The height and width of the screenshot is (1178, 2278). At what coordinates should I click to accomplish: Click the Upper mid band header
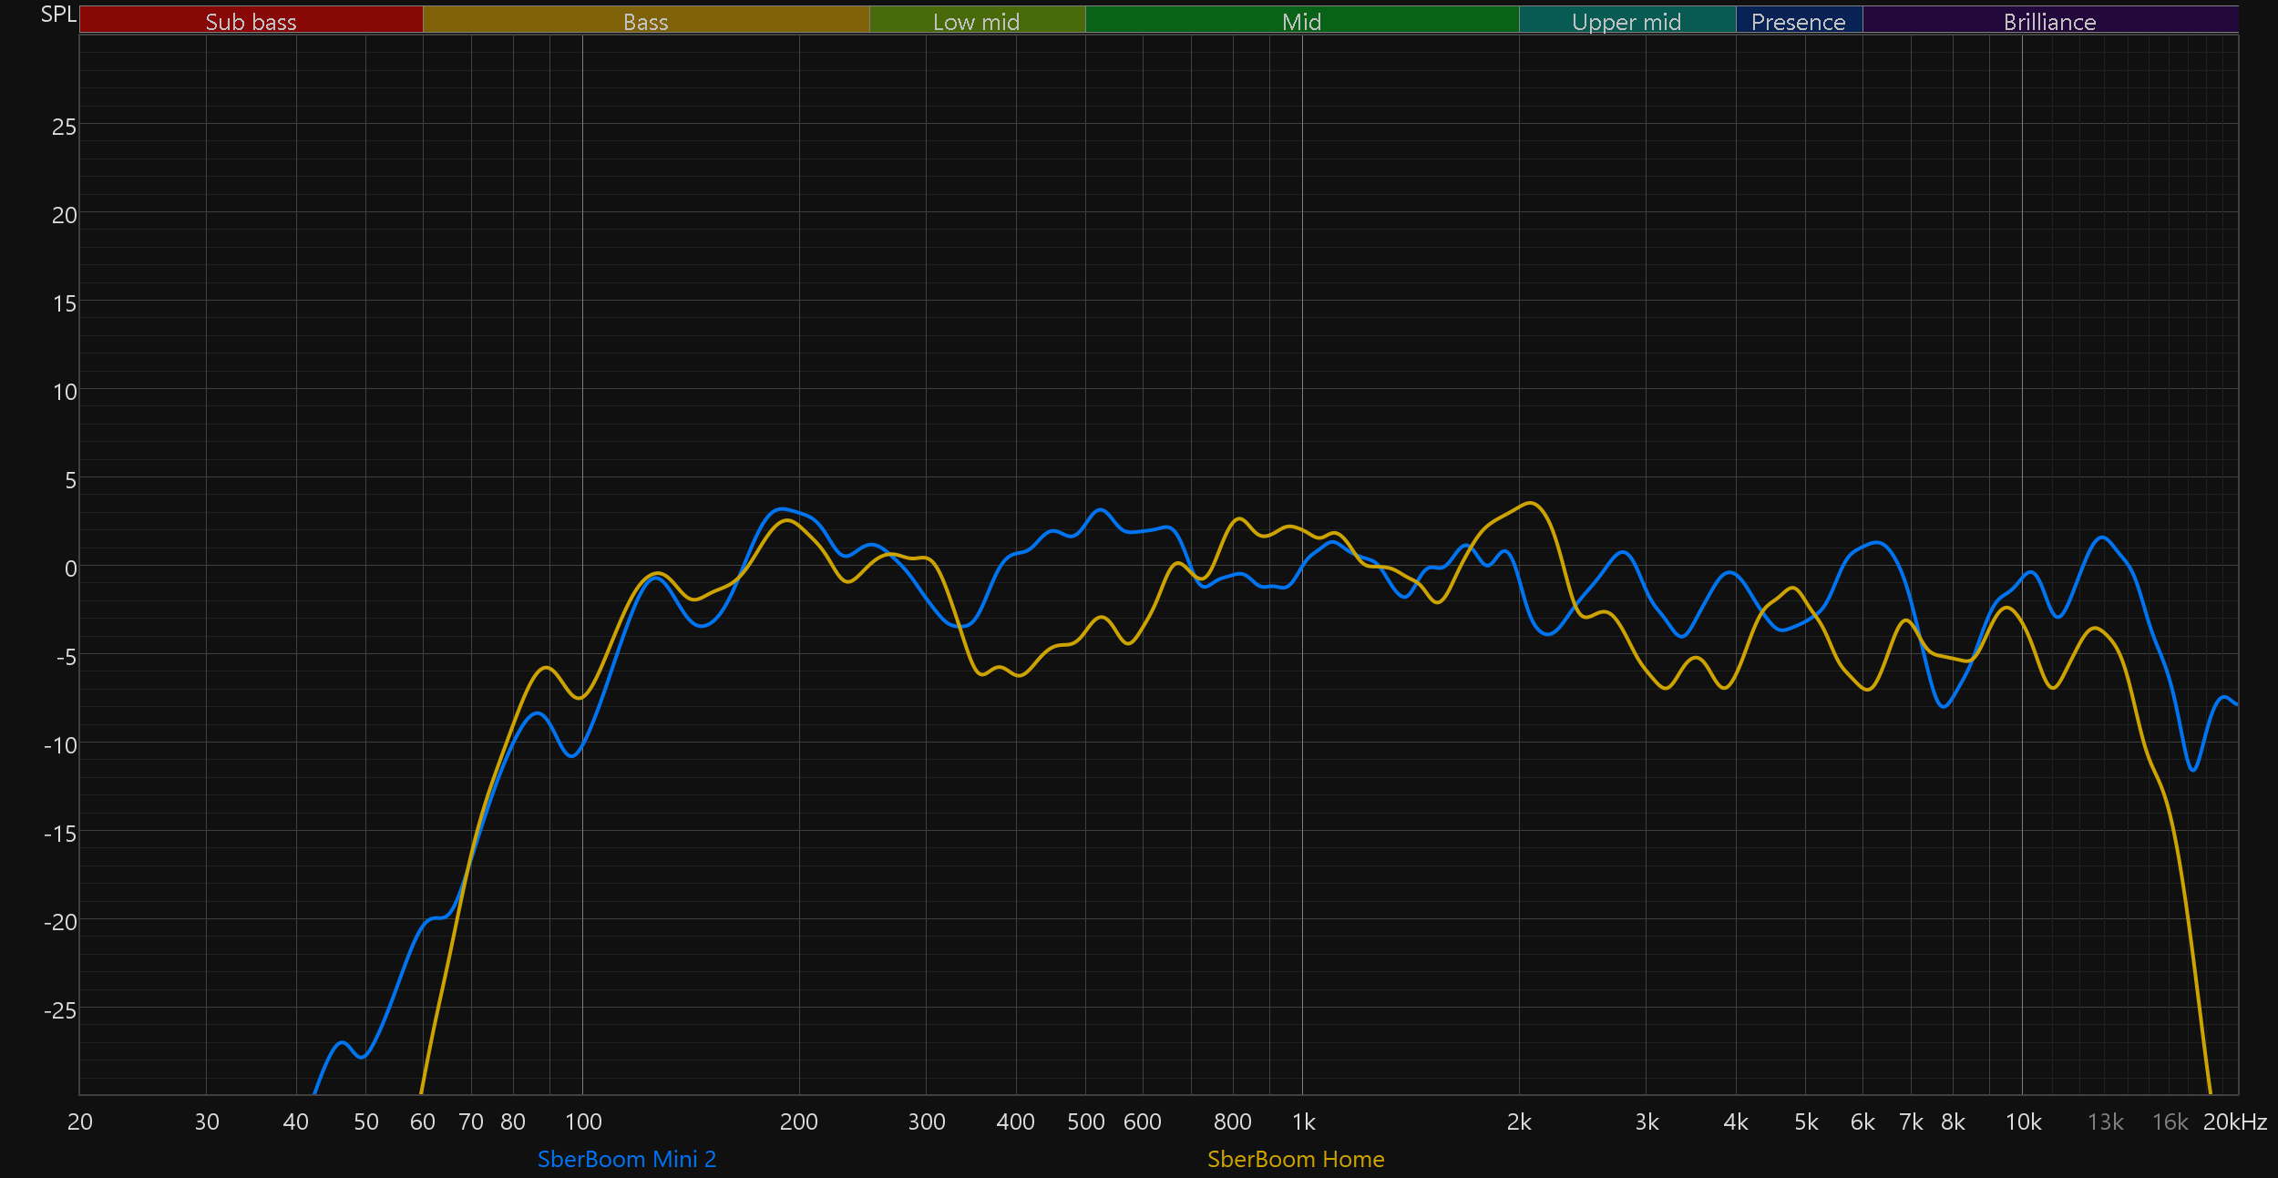(x=1626, y=21)
